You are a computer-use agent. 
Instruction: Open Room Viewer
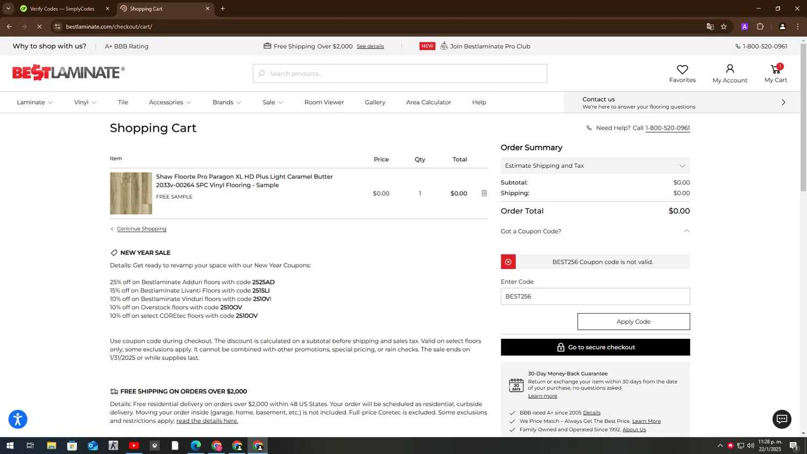324,102
